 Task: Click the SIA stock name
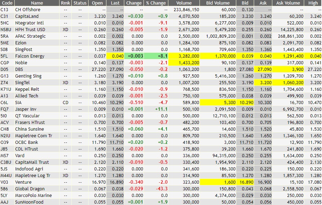point(18,103)
